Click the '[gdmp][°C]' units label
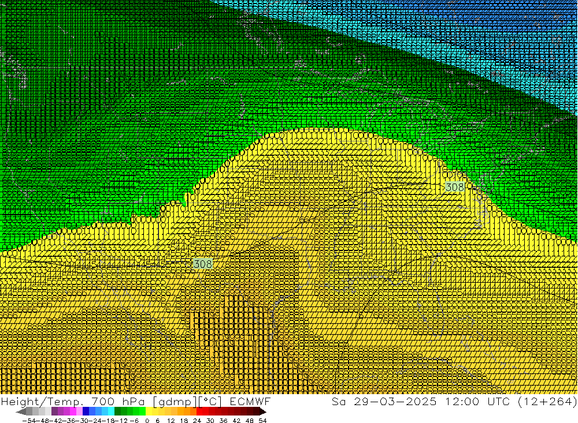This screenshot has height=423, width=578. point(188,402)
